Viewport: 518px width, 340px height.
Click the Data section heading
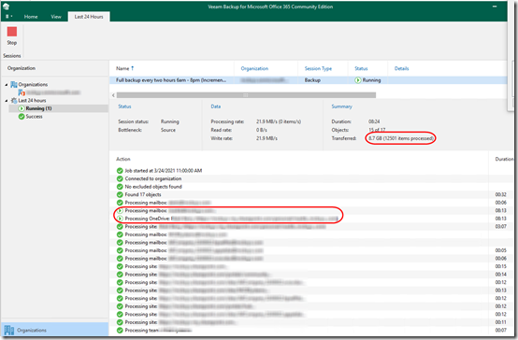click(216, 106)
